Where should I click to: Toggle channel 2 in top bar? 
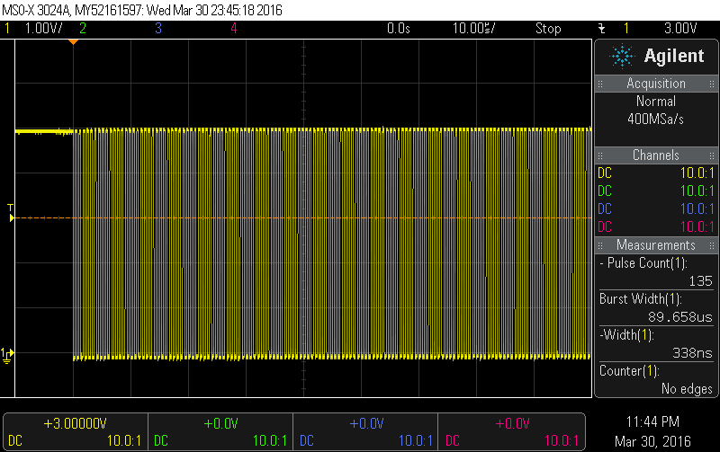coord(83,29)
